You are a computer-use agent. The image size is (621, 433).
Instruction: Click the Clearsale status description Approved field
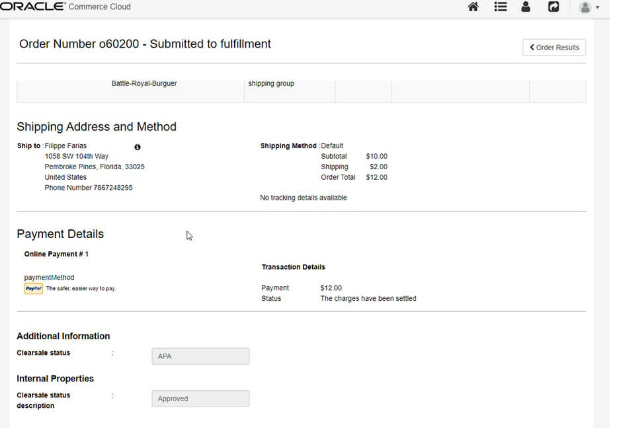click(x=200, y=399)
